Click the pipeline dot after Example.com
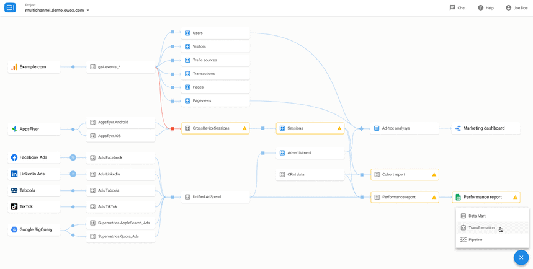Screen dimensions: 533x269 [x=73, y=67]
